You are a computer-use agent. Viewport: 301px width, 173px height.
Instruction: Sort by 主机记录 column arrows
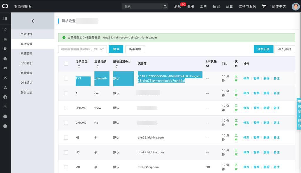pyautogui.click(x=98, y=66)
